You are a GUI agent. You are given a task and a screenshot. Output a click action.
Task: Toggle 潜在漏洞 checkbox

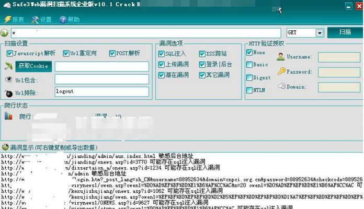pos(161,75)
